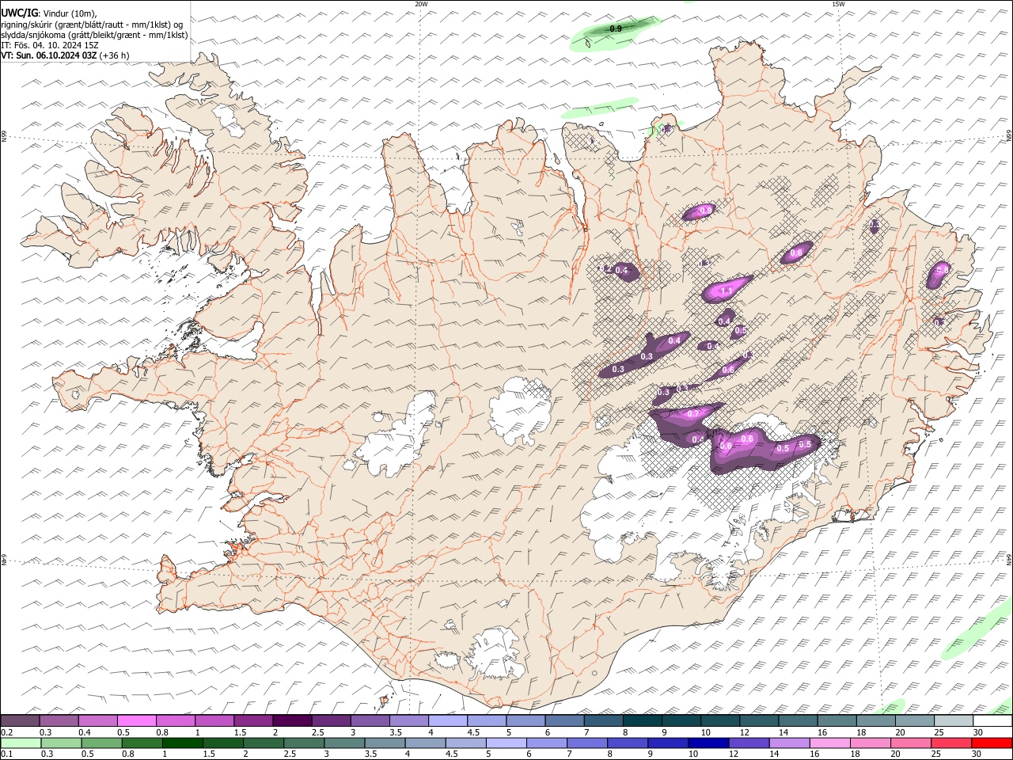Click the 0.1 value under the lower legend
Image resolution: width=1013 pixels, height=760 pixels.
tap(6, 754)
